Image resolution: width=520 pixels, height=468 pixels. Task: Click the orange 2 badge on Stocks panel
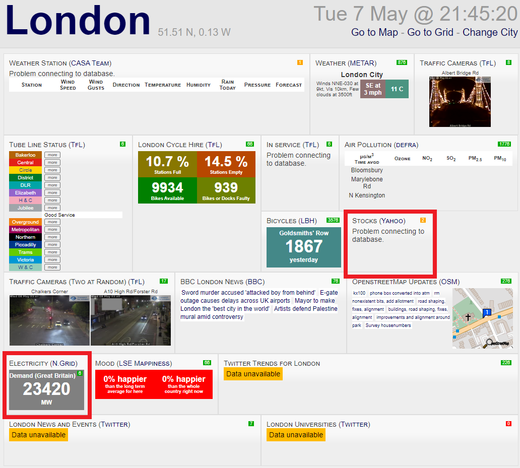tap(423, 220)
